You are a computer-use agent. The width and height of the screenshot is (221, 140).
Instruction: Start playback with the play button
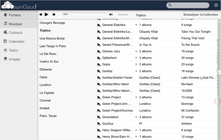click(x=46, y=14)
